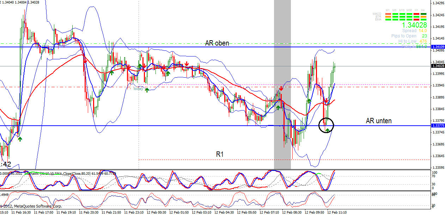Image resolution: width=445 pixels, height=215 pixels.
Task: Click the orange H4 STR signal block
Action: [x=423, y=17]
